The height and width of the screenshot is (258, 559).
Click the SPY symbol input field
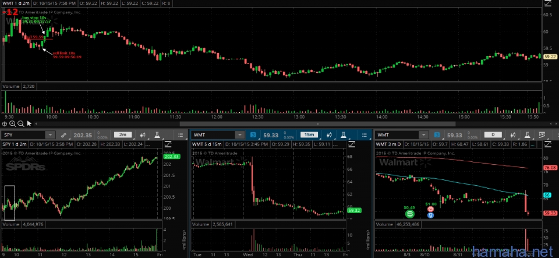point(23,135)
